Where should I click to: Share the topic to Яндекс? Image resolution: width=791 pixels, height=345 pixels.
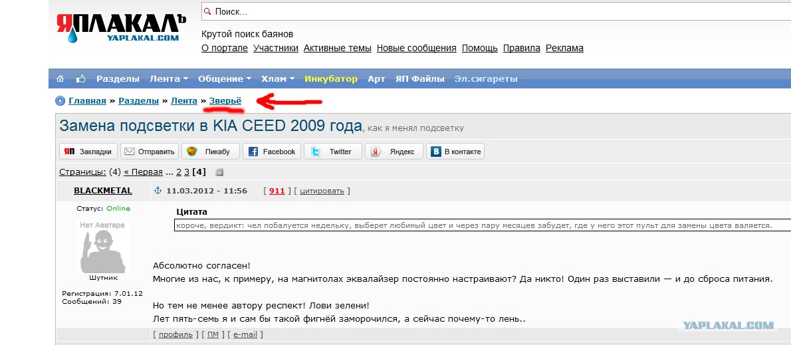pyautogui.click(x=394, y=152)
